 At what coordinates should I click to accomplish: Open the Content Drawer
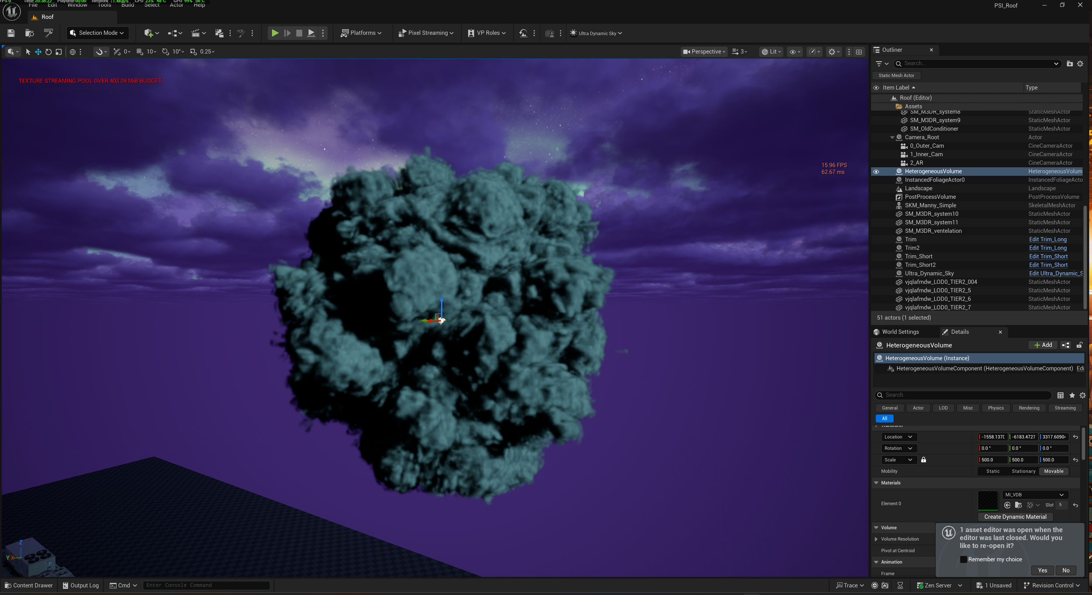coord(28,585)
